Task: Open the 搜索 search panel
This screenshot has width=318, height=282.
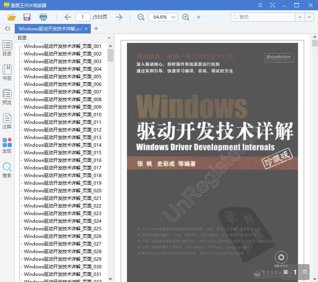Action: tap(7, 170)
